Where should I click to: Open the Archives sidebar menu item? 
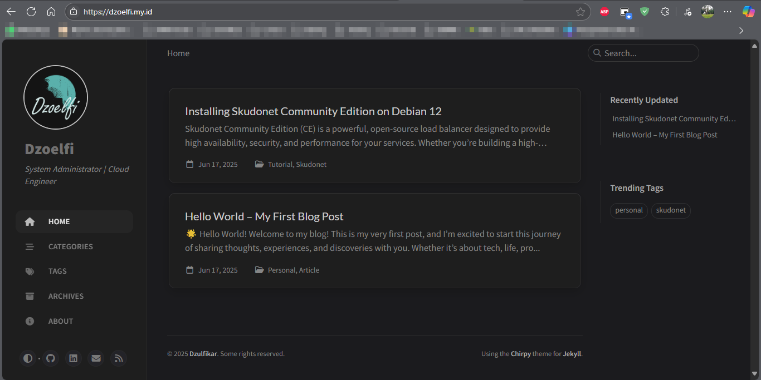coord(66,296)
